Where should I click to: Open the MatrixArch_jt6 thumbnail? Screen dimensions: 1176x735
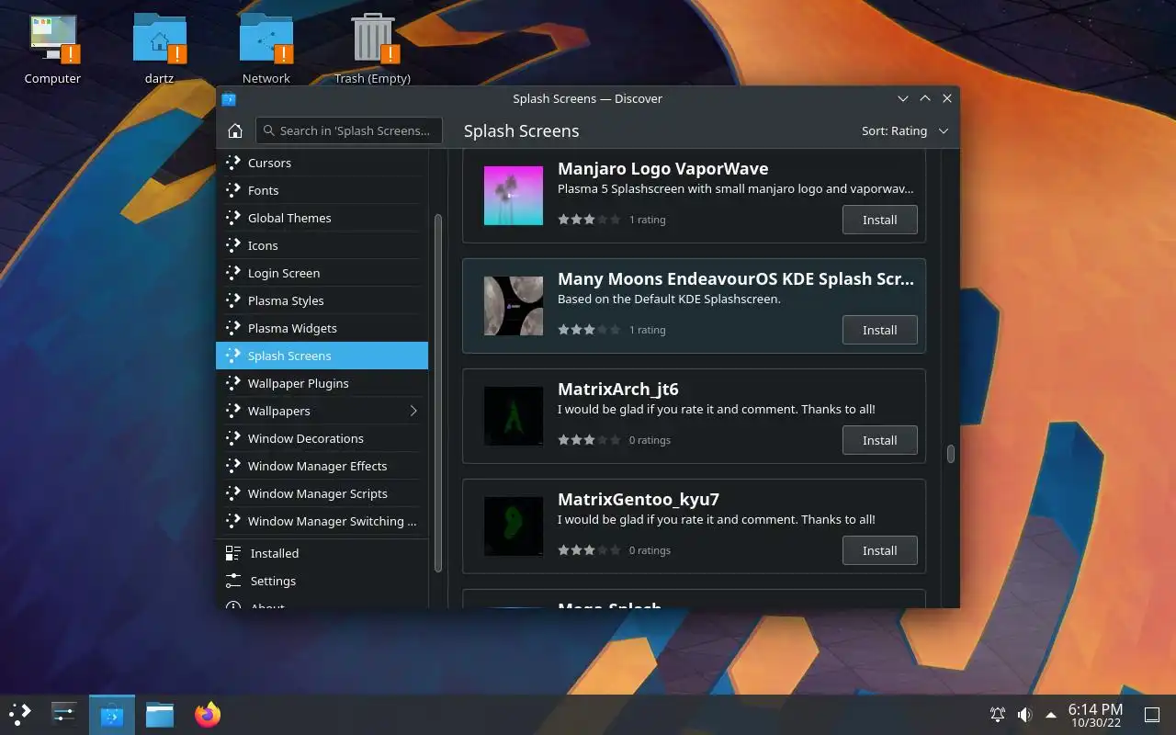coord(514,416)
